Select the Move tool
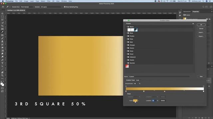This screenshot has height=119, width=213. pos(2,14)
